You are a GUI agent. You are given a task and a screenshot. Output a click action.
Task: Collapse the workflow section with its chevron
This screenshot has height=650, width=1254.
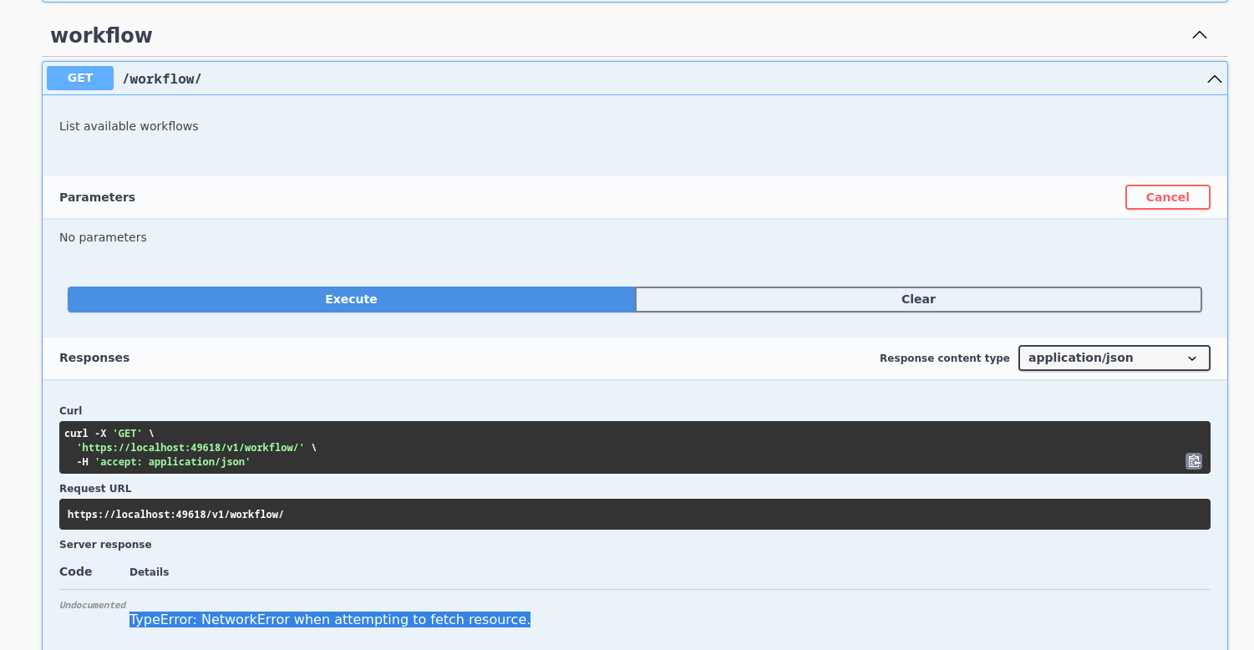tap(1199, 35)
